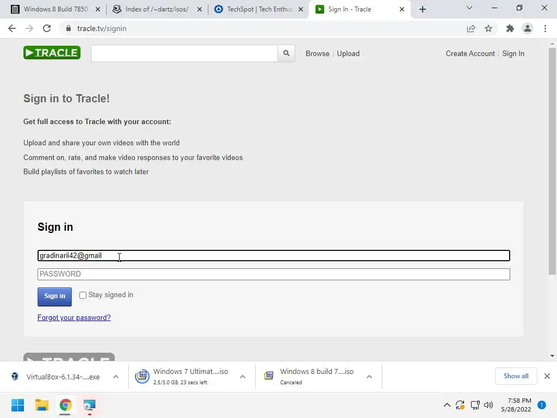Viewport: 557px width, 418px height.
Task: Switch to the TechSpot tab
Action: 258,9
